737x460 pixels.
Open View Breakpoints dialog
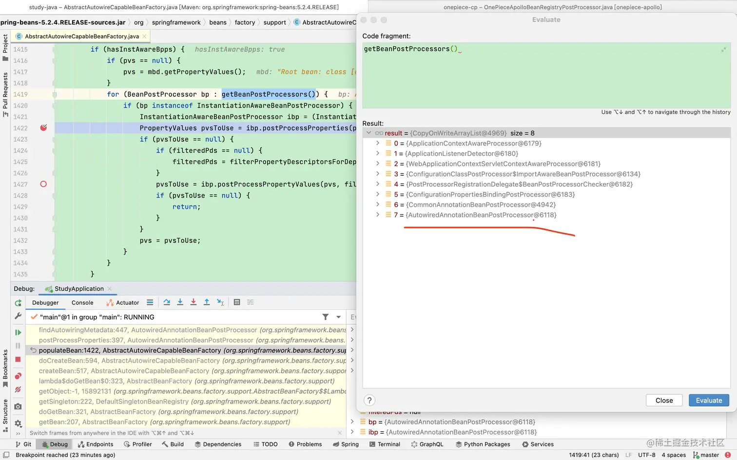tap(18, 376)
